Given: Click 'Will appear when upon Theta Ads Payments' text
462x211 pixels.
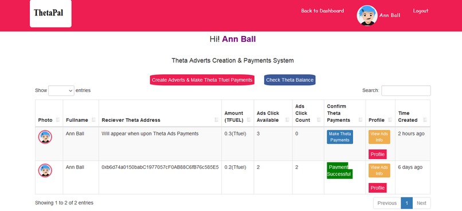Looking at the screenshot, I should [x=150, y=134].
